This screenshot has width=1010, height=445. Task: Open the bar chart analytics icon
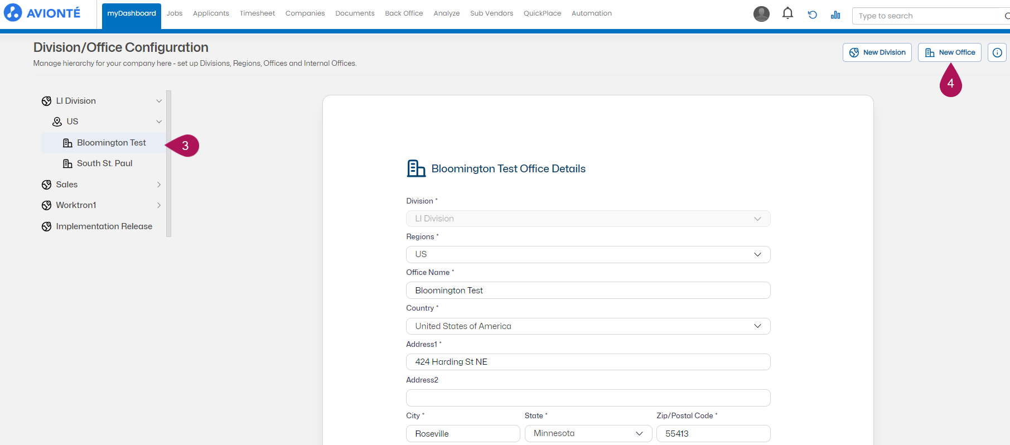point(835,15)
